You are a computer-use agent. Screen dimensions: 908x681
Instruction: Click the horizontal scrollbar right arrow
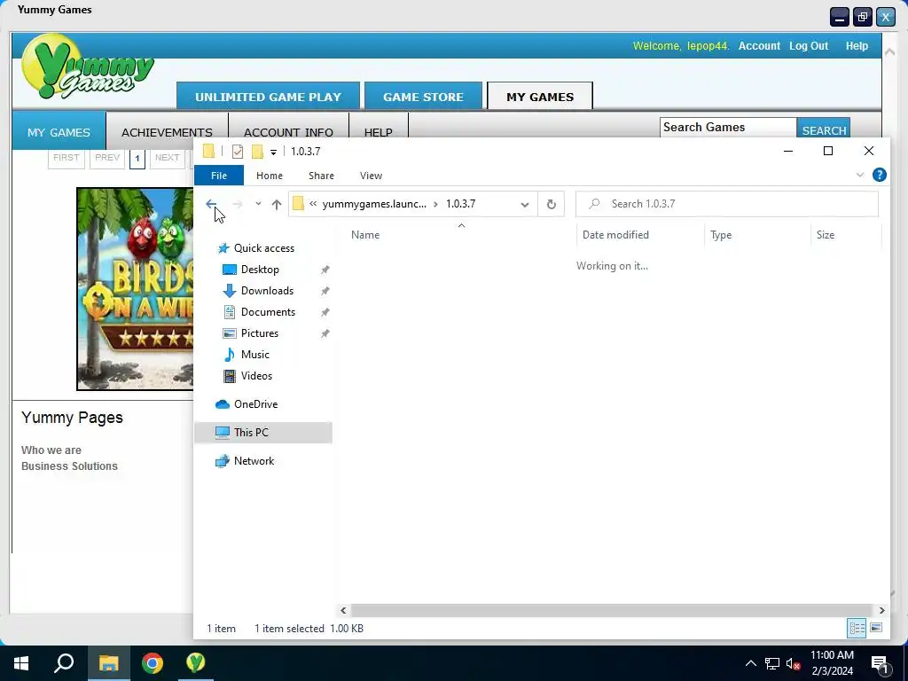tap(881, 610)
